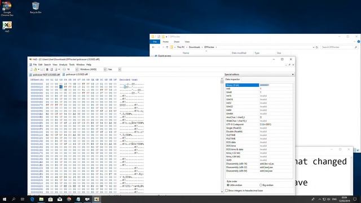Click the Open disk image icon in toolbar
Viewport: 361px width, 203px height.
(x=56, y=69)
